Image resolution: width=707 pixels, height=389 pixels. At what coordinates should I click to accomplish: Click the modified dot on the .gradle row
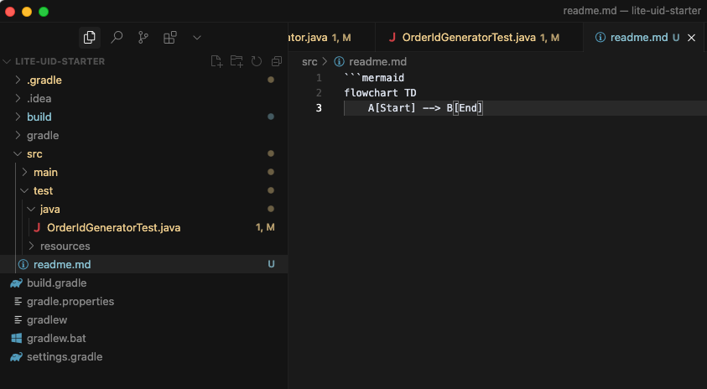[x=271, y=80]
